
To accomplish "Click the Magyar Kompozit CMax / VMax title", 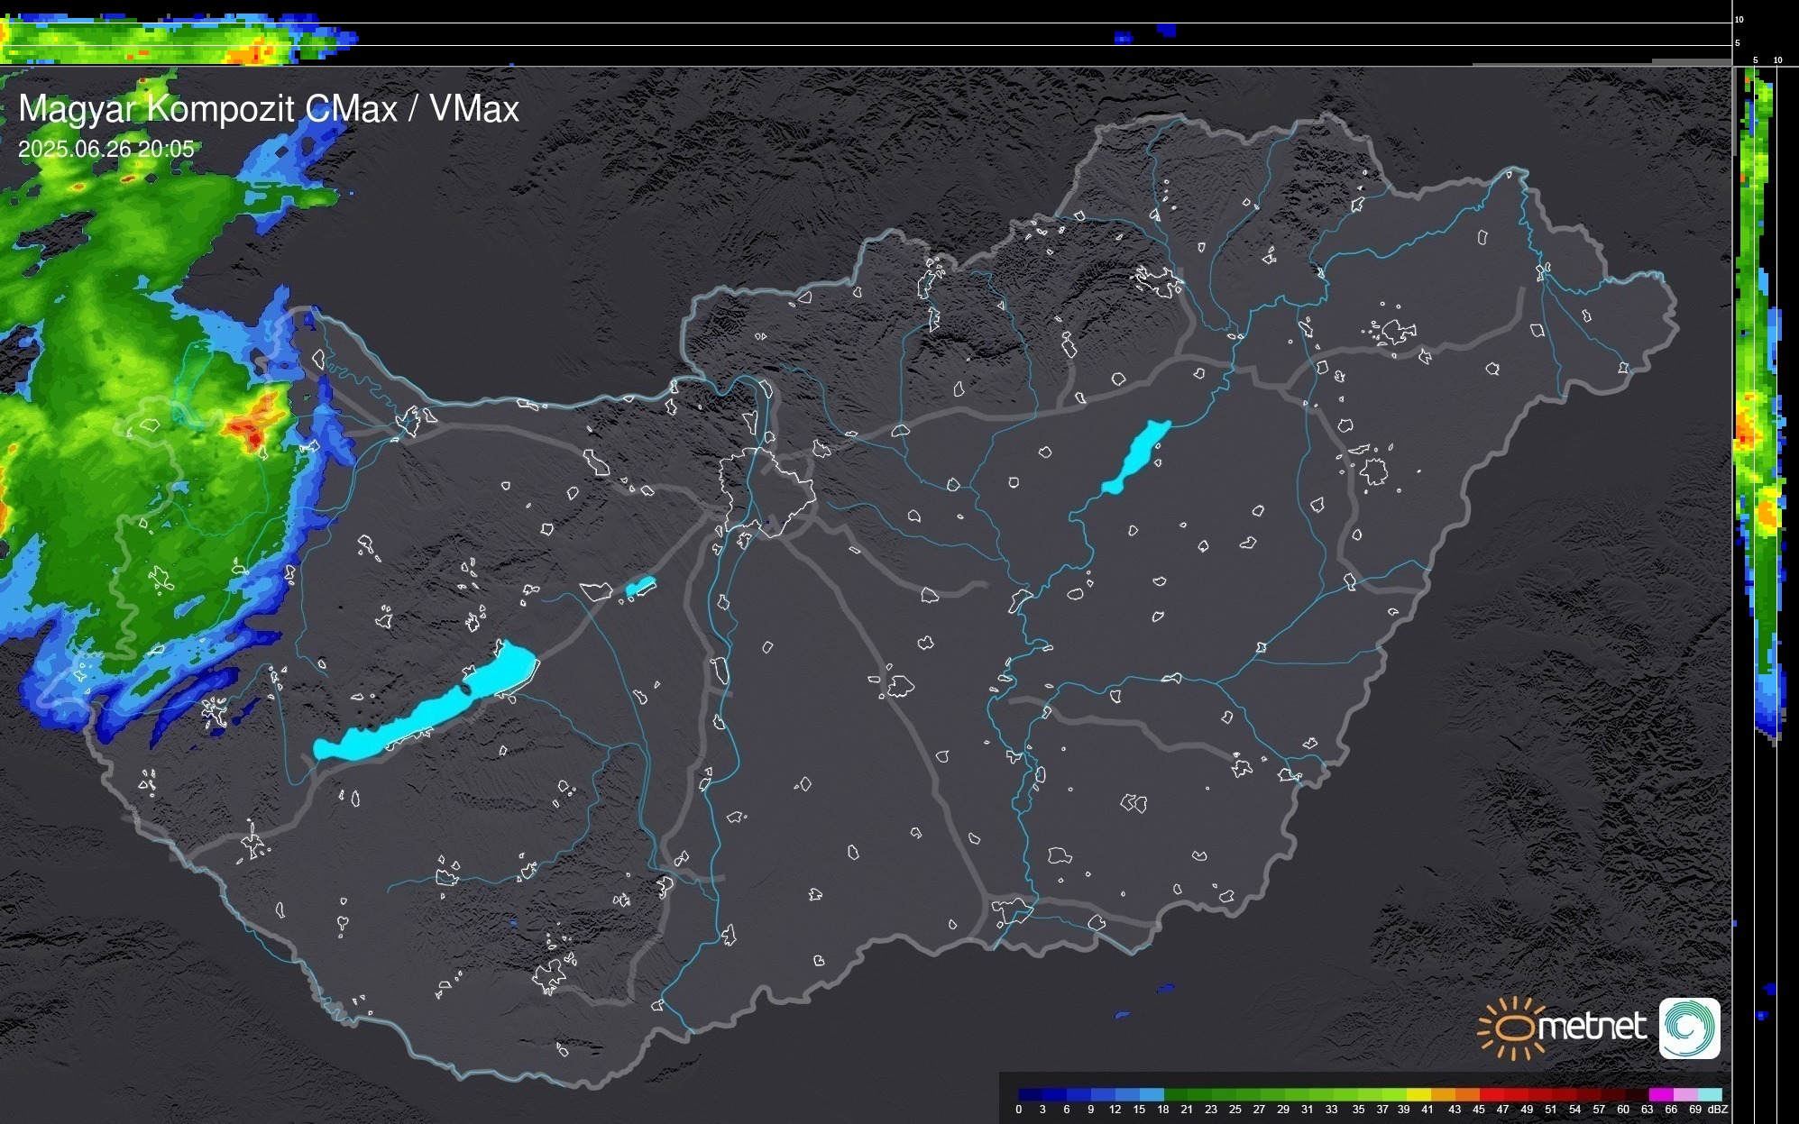I will point(269,109).
